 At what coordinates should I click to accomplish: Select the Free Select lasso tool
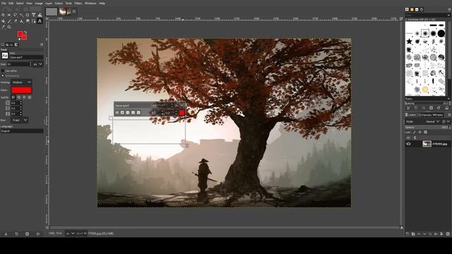16,15
